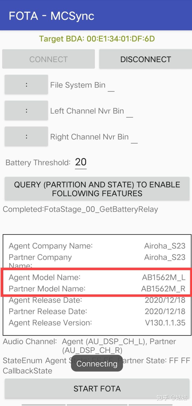Tap the greyed-out CONNECT button
The image size is (192, 406).
49,59
